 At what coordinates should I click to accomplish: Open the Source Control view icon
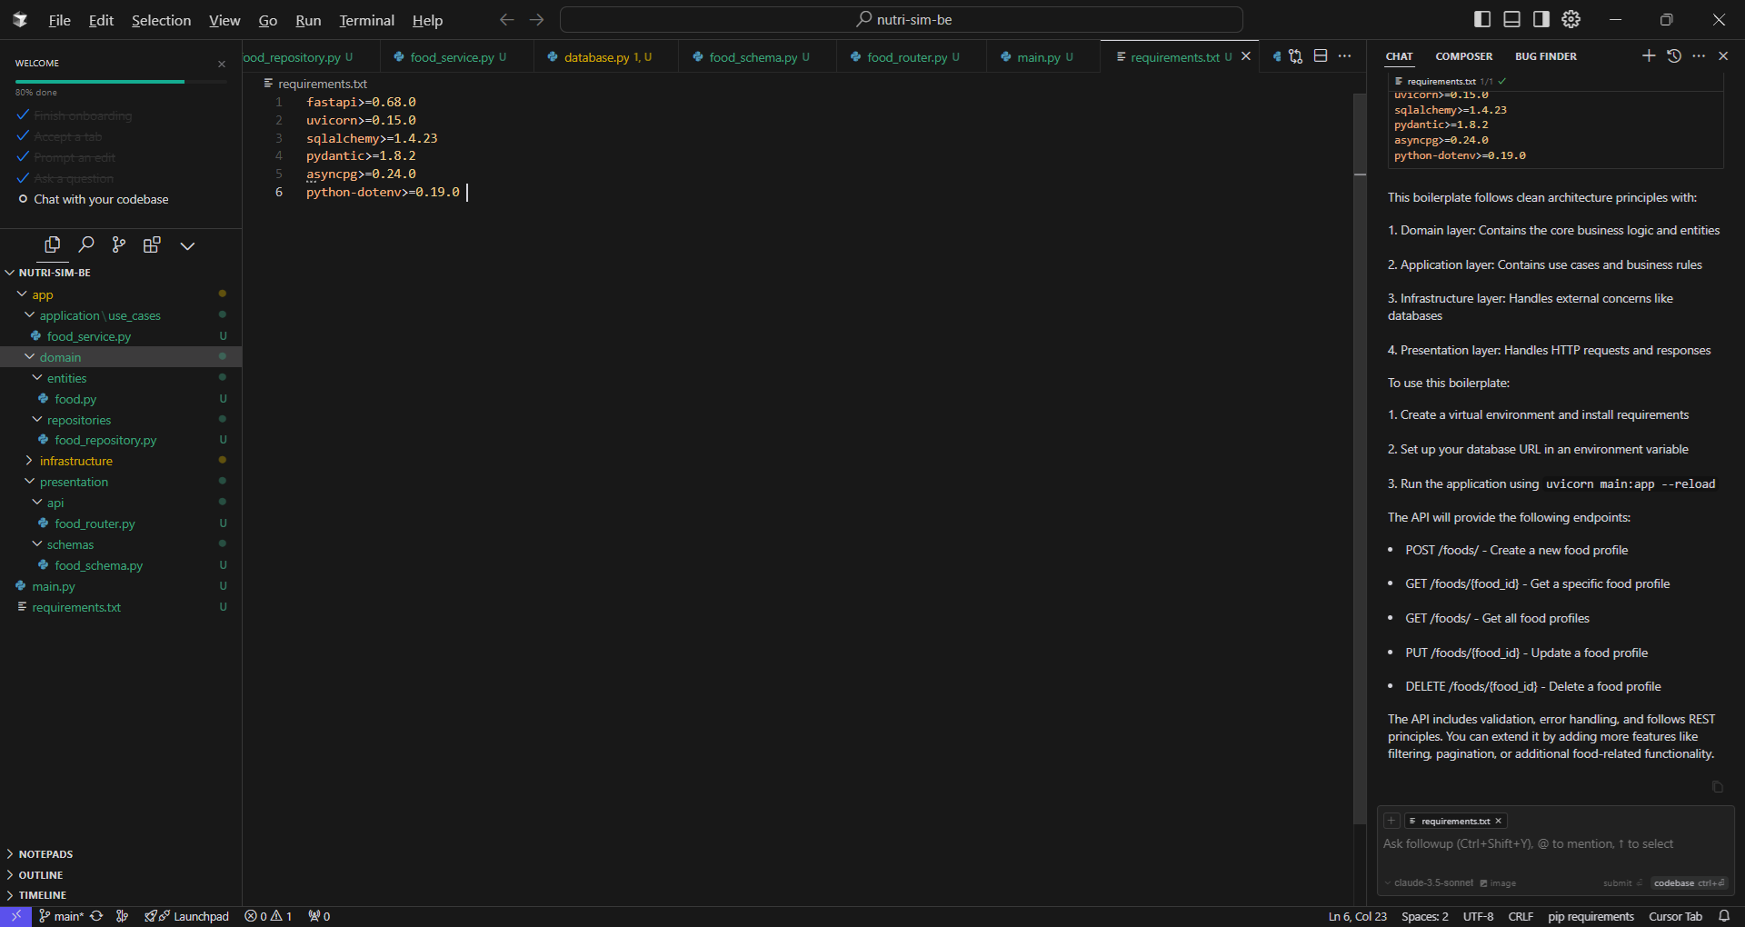click(x=119, y=244)
